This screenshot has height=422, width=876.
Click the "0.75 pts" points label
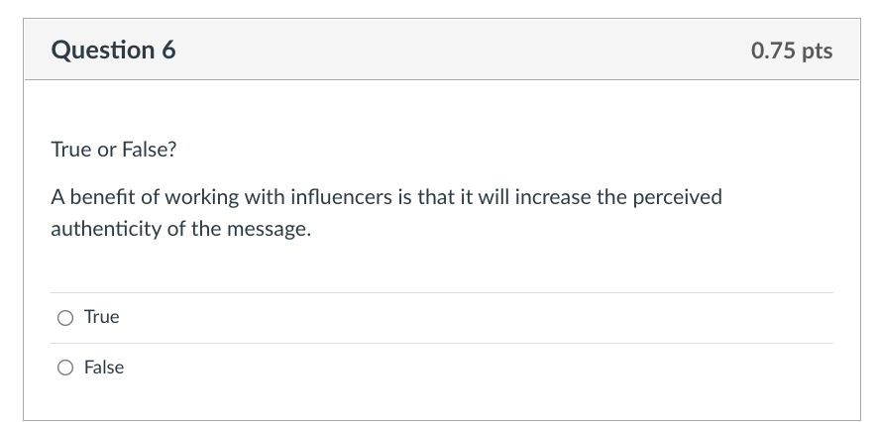coord(792,51)
